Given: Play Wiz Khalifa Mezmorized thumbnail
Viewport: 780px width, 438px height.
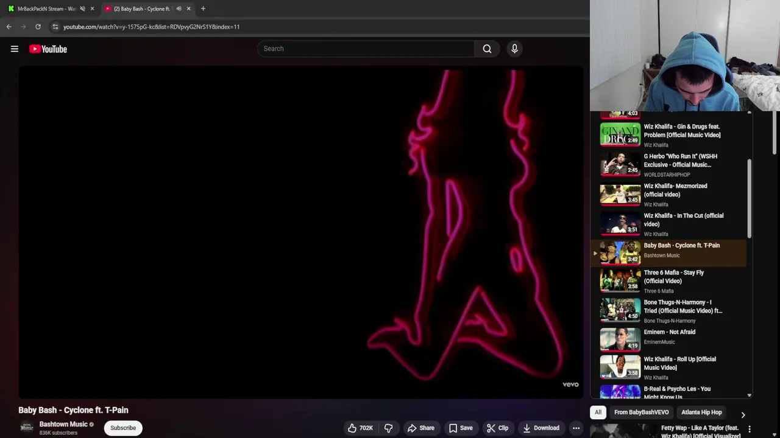Looking at the screenshot, I should click(x=620, y=194).
